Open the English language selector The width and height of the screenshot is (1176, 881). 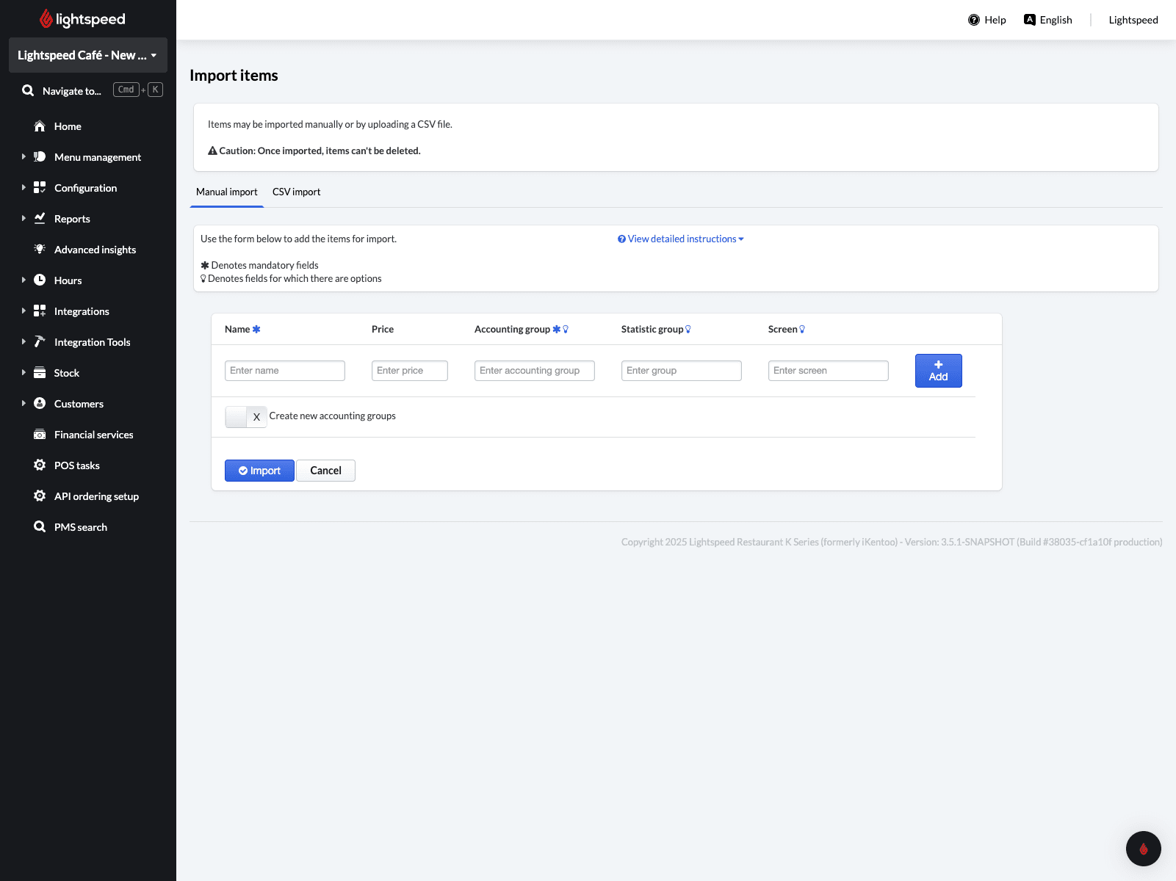click(1048, 20)
